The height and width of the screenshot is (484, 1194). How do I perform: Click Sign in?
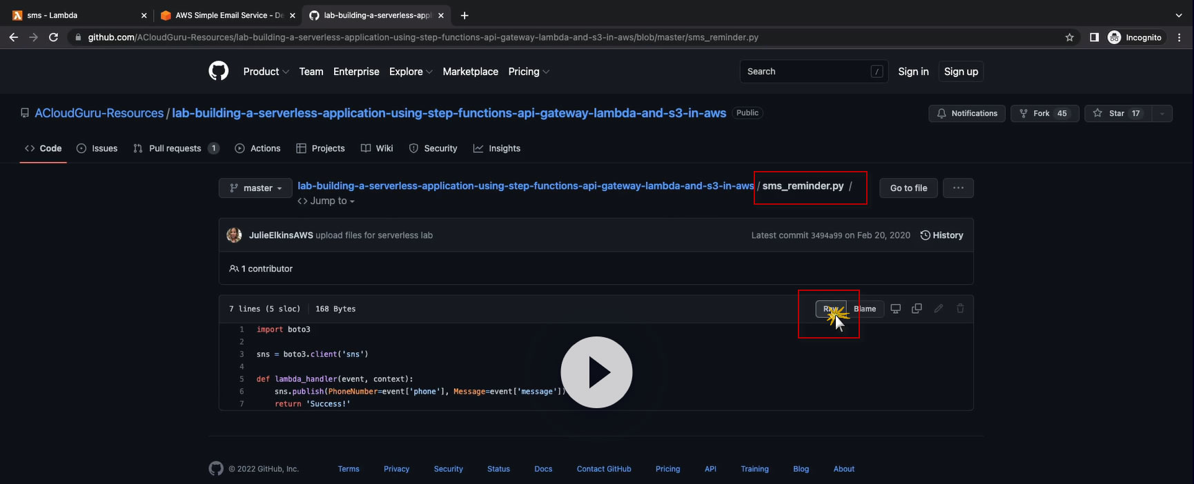click(x=913, y=72)
